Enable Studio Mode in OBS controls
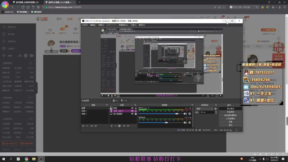This screenshot has height=162, width=288. [230, 119]
